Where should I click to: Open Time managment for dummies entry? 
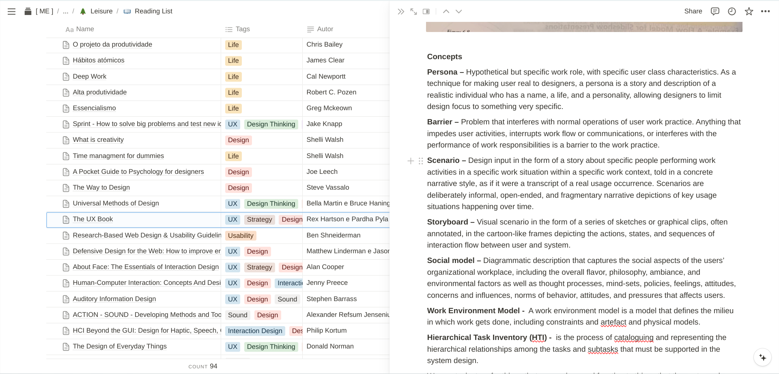pyautogui.click(x=118, y=156)
